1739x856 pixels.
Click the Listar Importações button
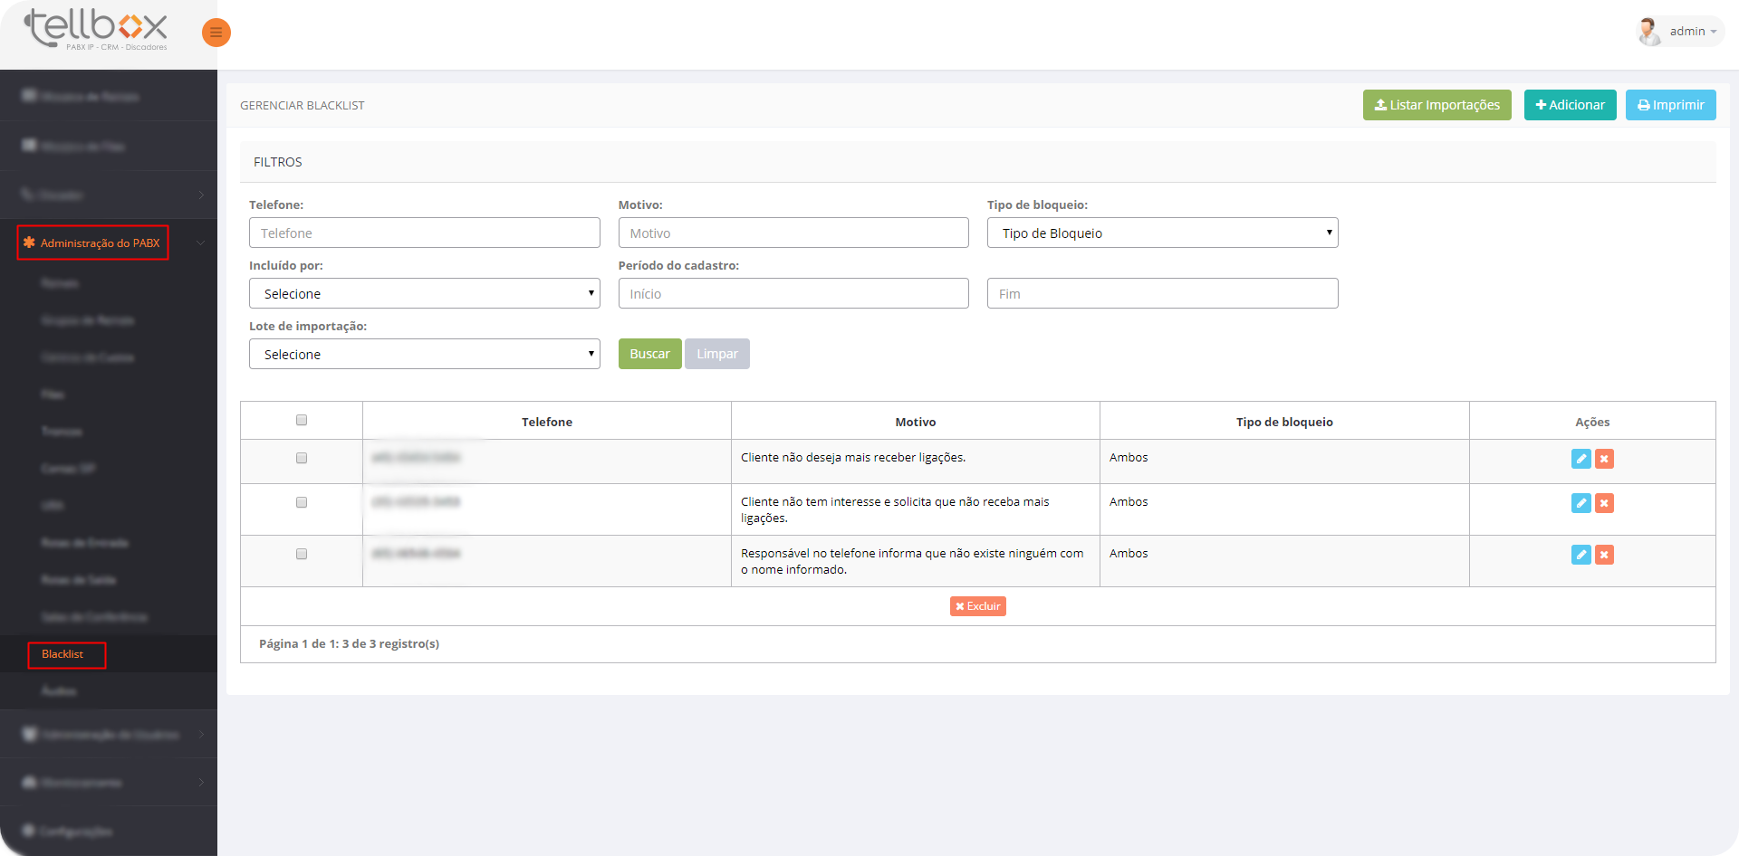[1436, 105]
